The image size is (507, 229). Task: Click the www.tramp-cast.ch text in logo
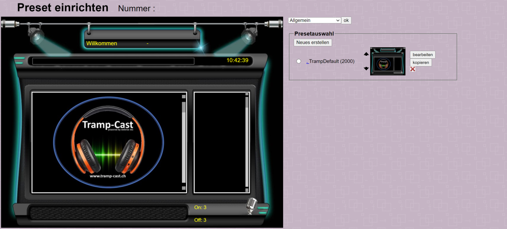click(109, 176)
